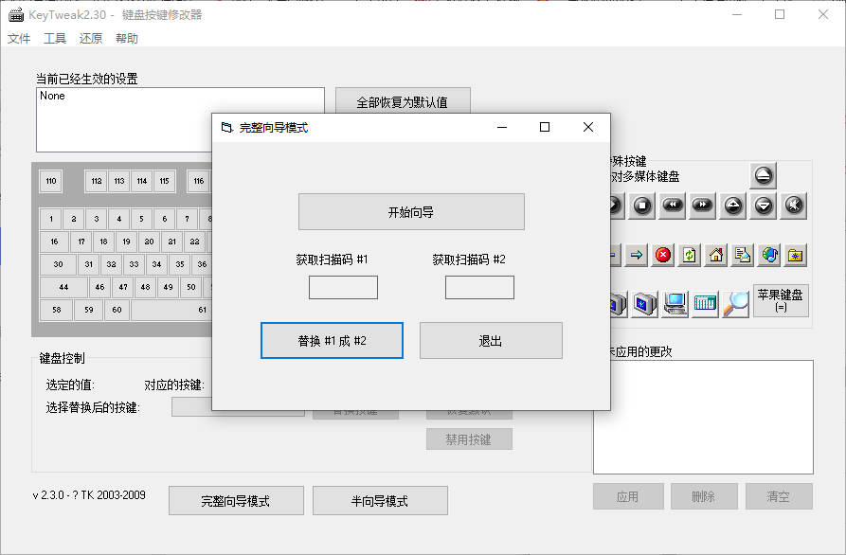Focus the 获取扫描码 #2 input box
This screenshot has height=555, width=846.
pos(479,288)
